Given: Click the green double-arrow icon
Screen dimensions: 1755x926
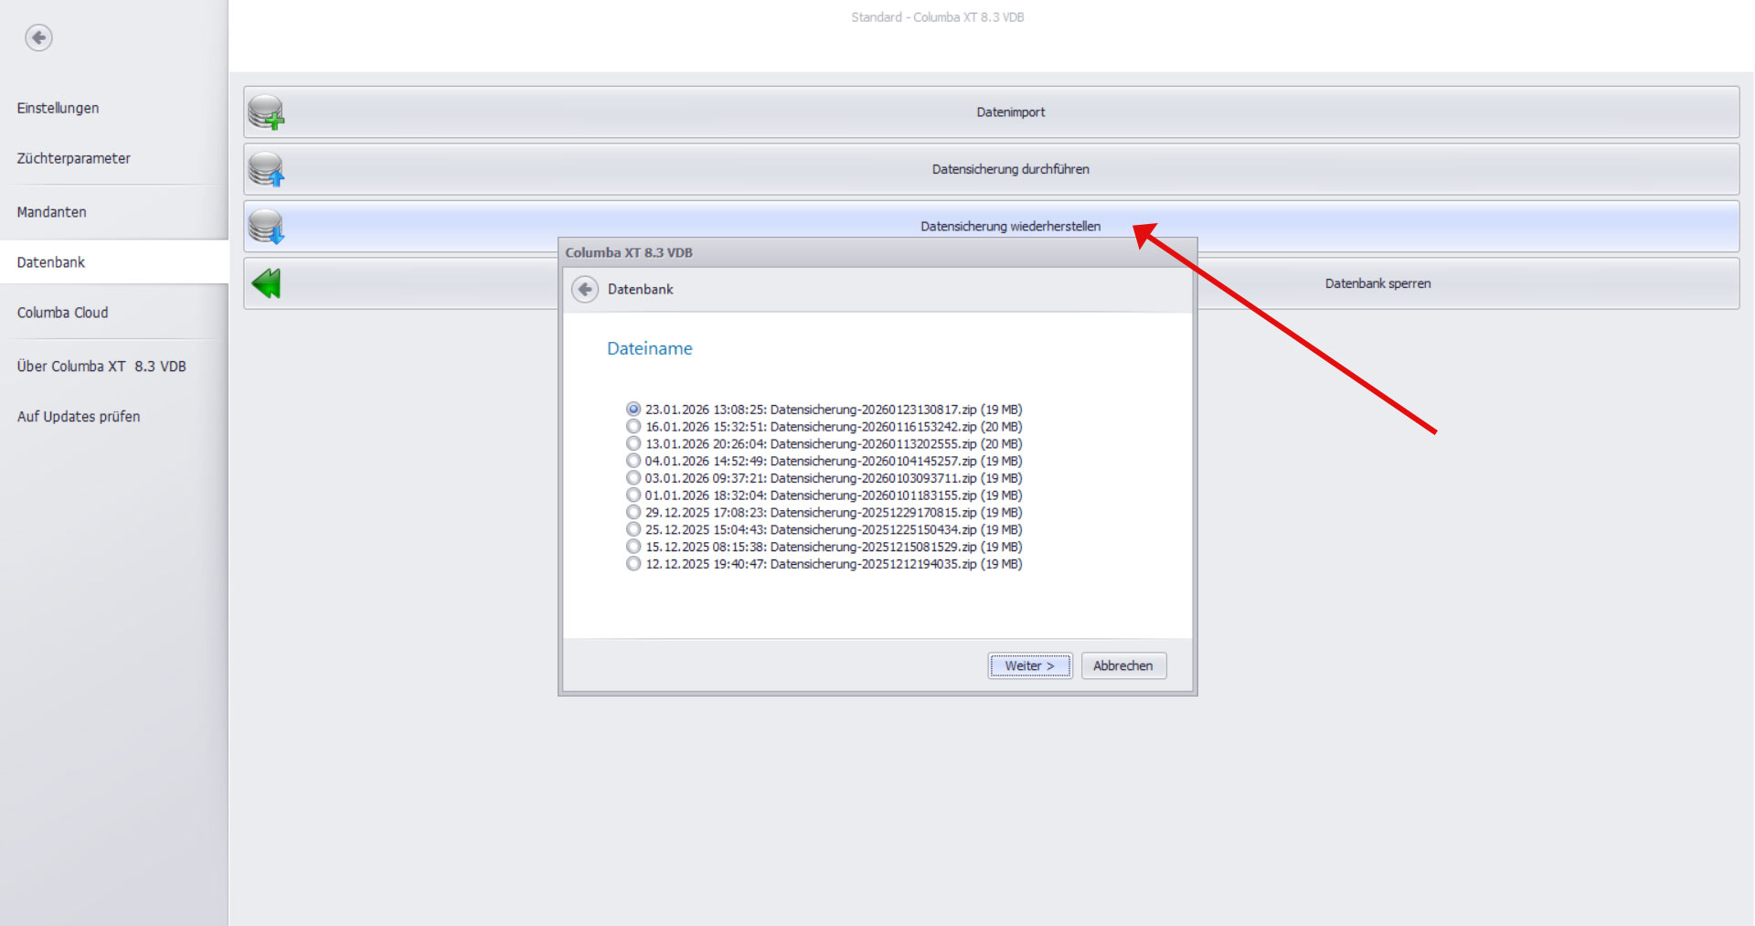Looking at the screenshot, I should pos(266,283).
